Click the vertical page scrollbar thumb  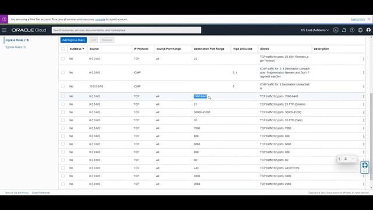[371, 136]
